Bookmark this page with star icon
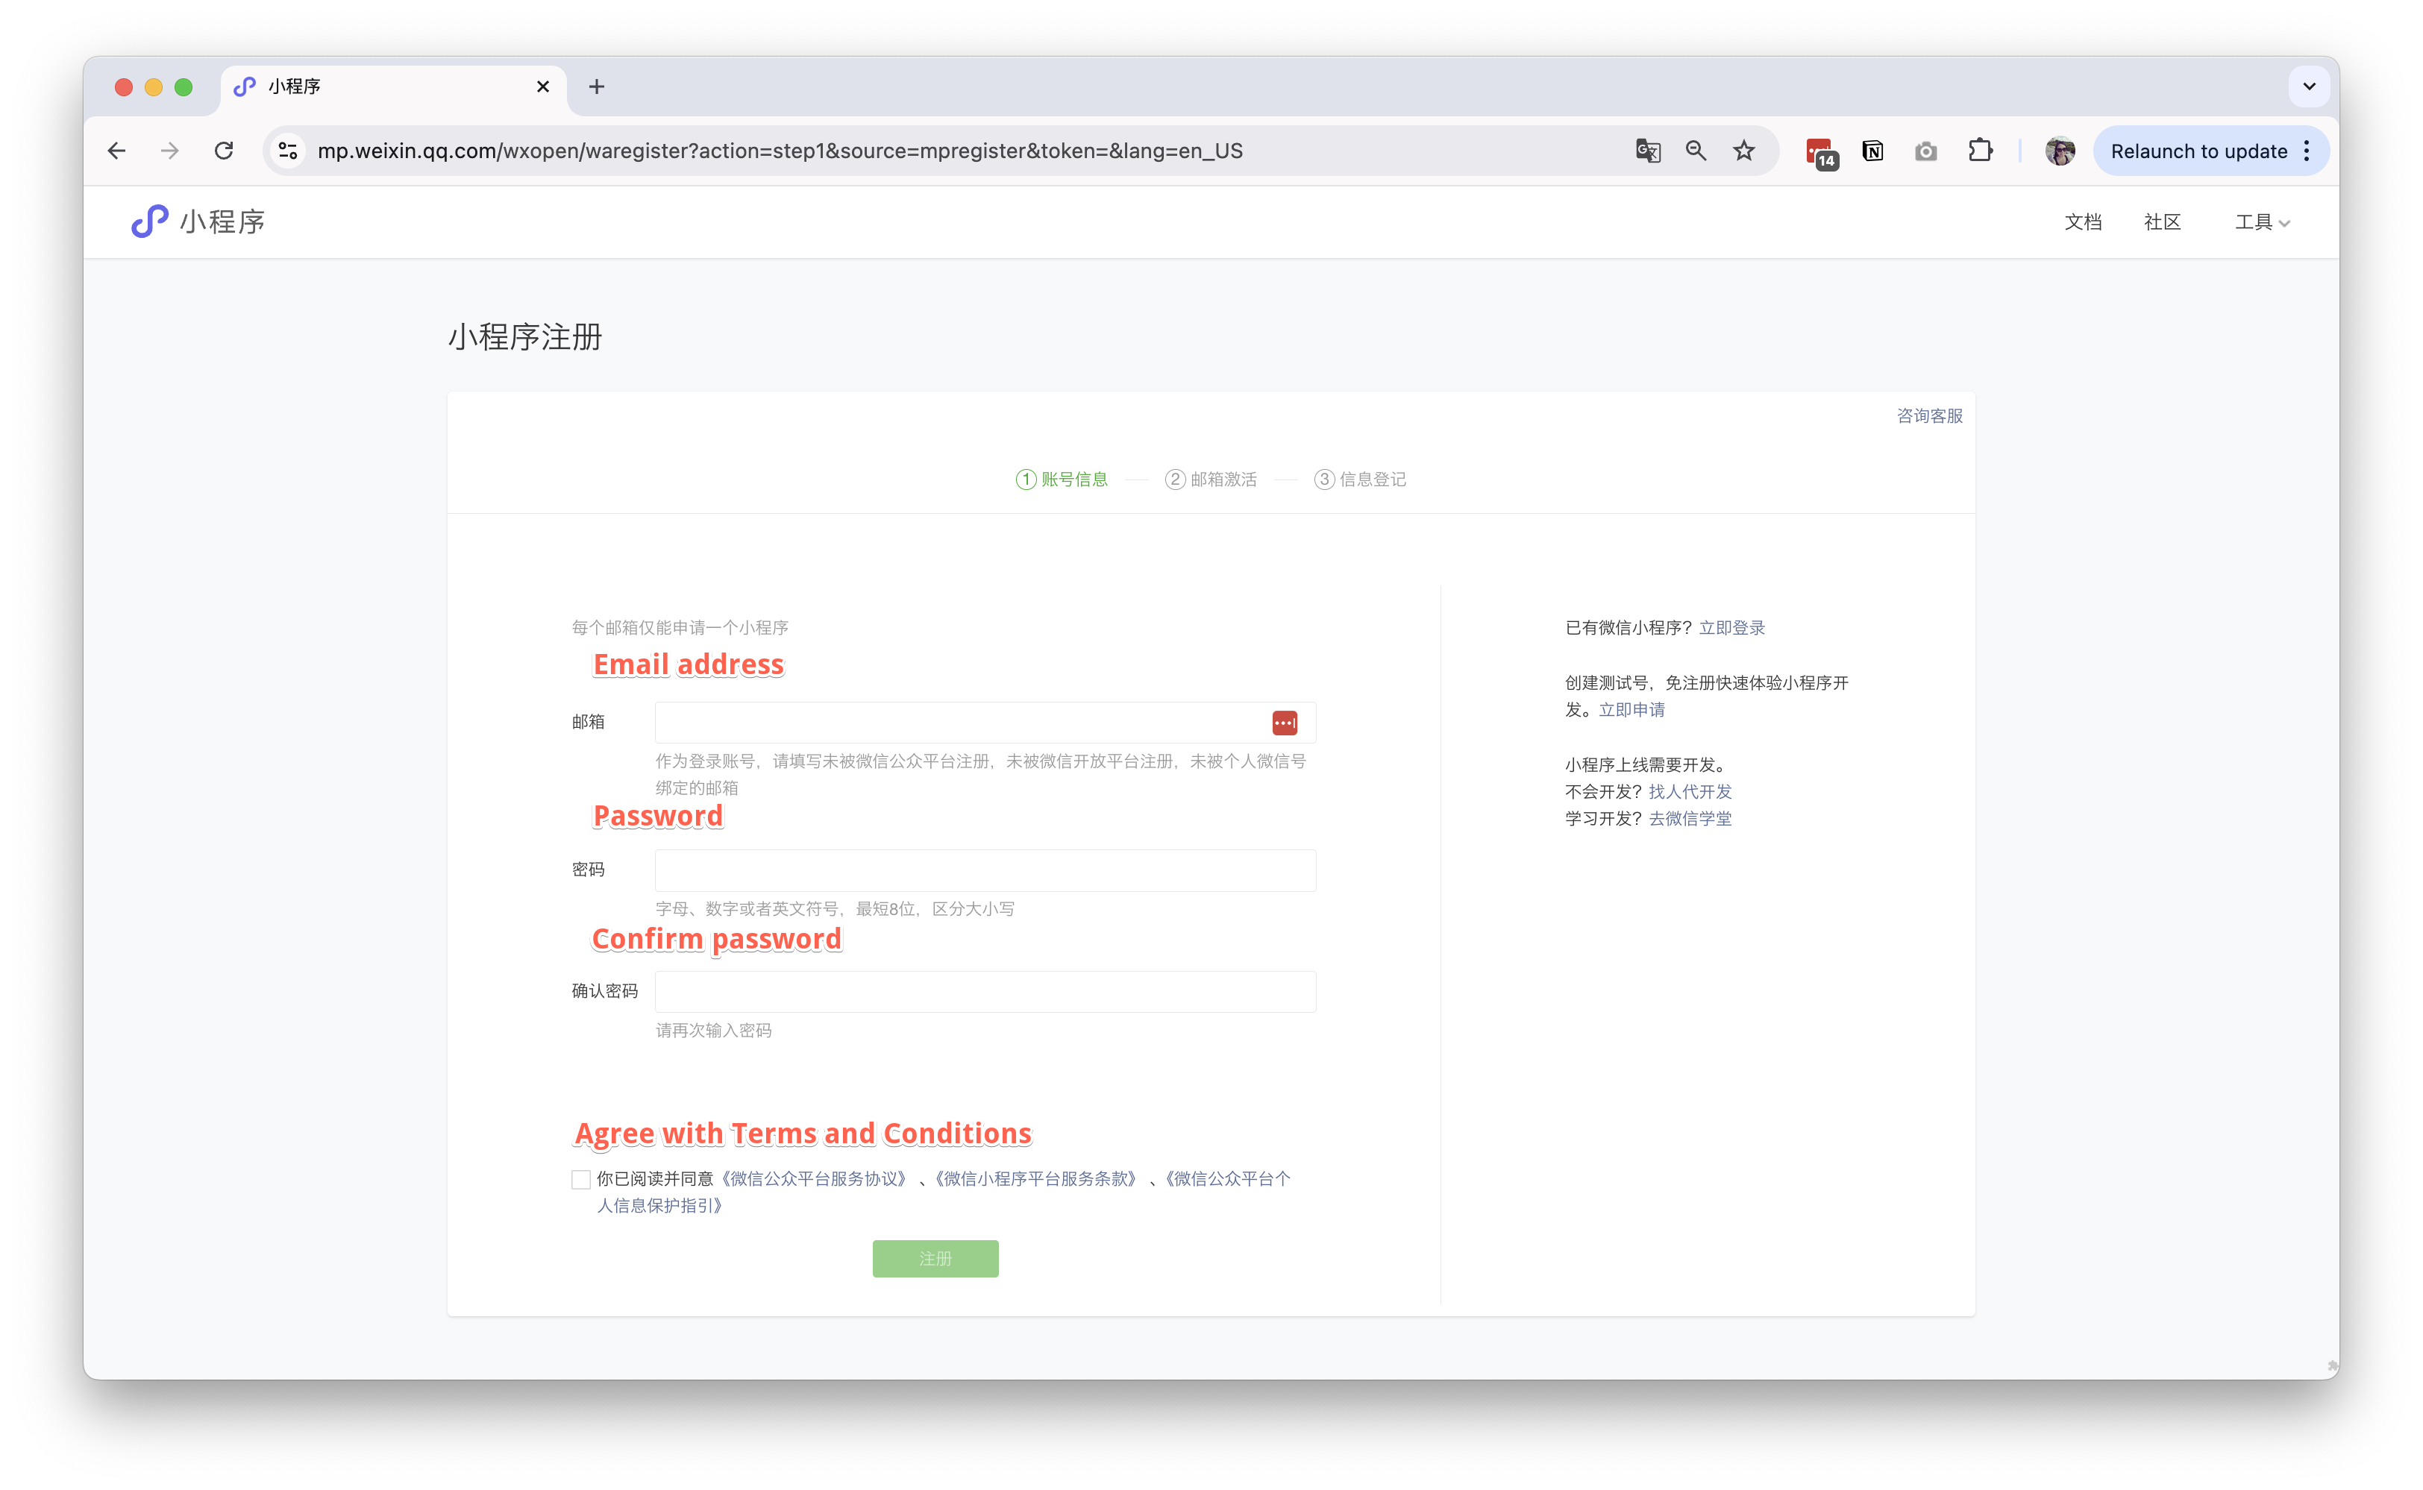The image size is (2423, 1490). [x=1744, y=151]
